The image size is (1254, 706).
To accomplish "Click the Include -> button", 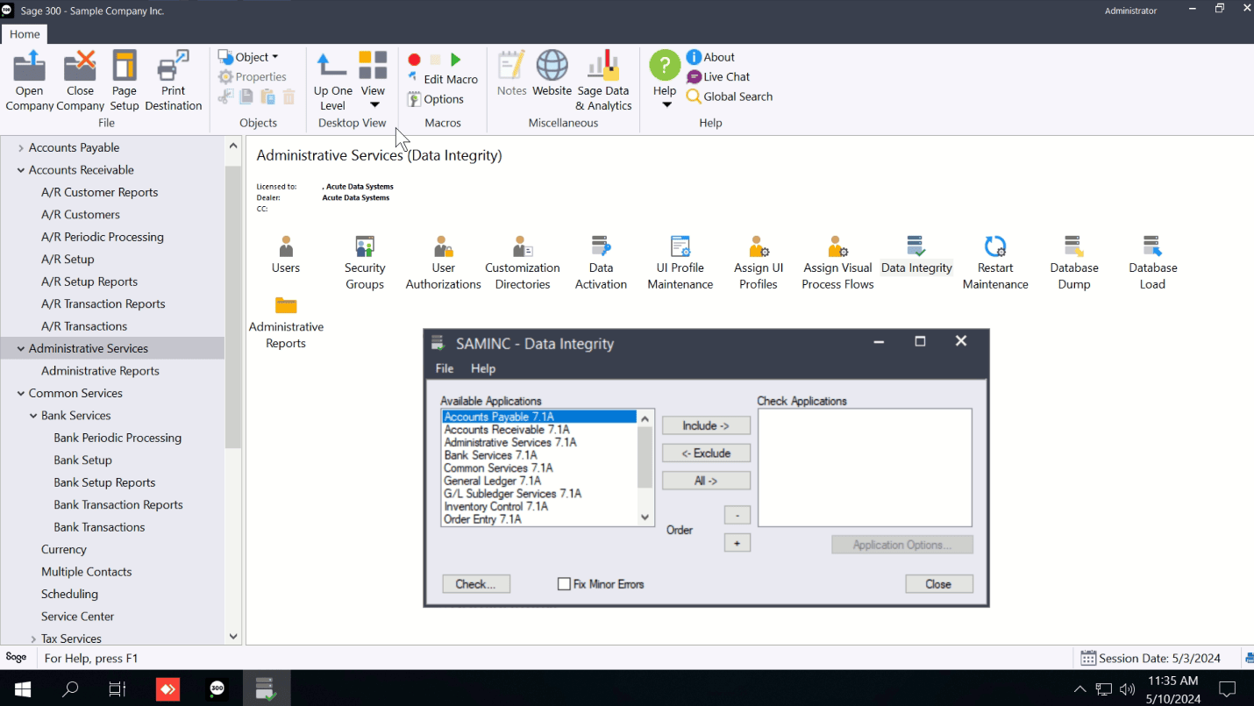I will (706, 425).
